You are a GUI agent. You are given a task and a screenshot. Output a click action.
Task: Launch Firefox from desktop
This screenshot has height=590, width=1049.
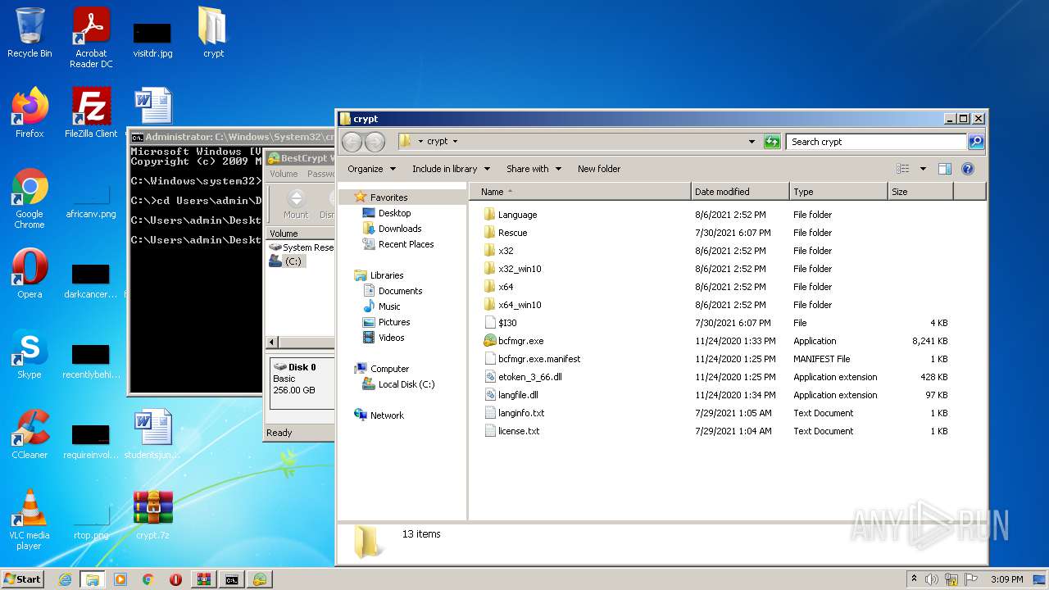pos(30,112)
